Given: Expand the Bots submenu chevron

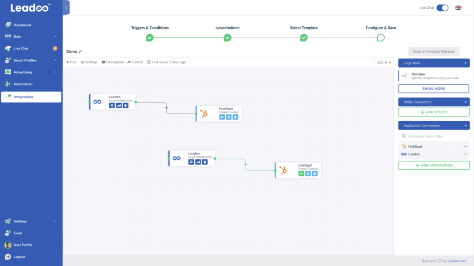Looking at the screenshot, I should [x=55, y=37].
